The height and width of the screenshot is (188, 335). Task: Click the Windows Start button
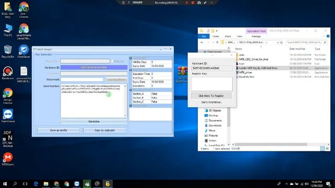coord(5,184)
